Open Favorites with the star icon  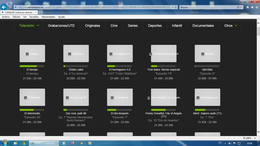click(252, 7)
